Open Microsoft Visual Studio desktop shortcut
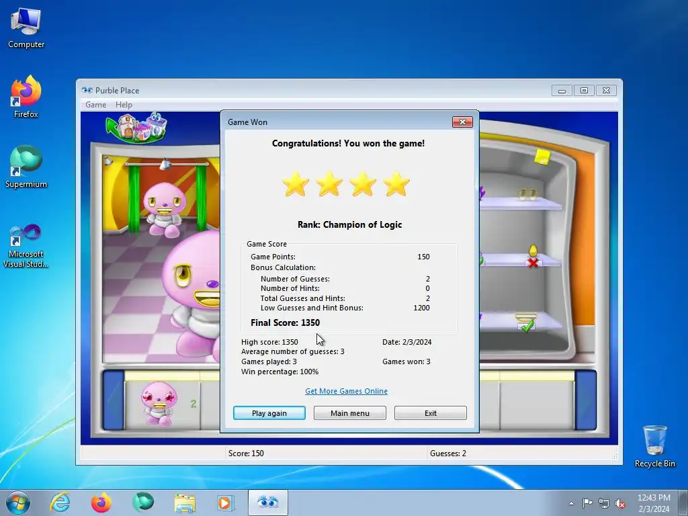This screenshot has height=516, width=688. coord(26,246)
